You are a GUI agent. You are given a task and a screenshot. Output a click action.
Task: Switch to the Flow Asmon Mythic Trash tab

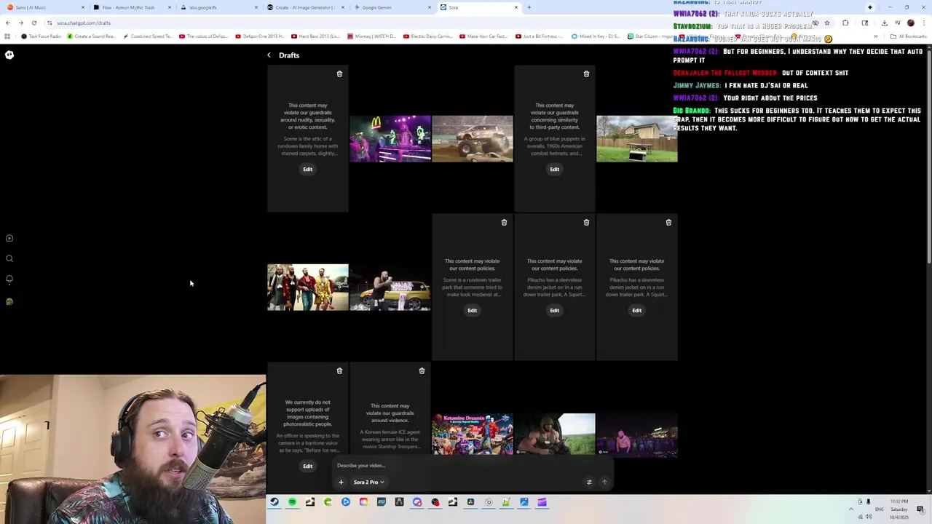(130, 7)
